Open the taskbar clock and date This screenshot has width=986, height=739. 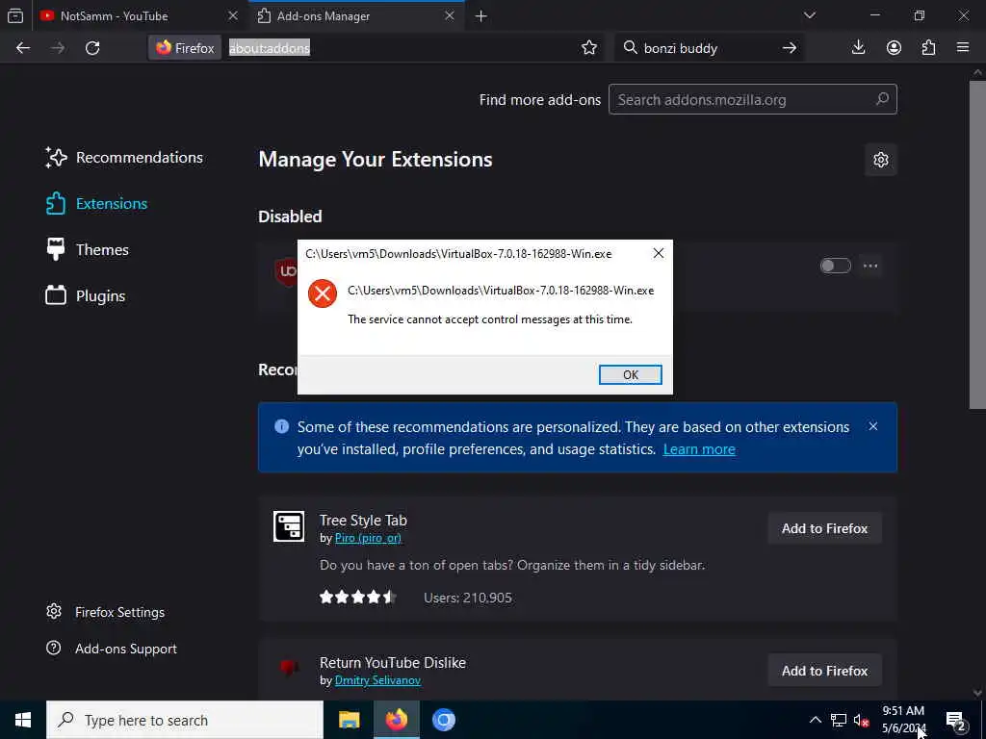[x=903, y=720]
